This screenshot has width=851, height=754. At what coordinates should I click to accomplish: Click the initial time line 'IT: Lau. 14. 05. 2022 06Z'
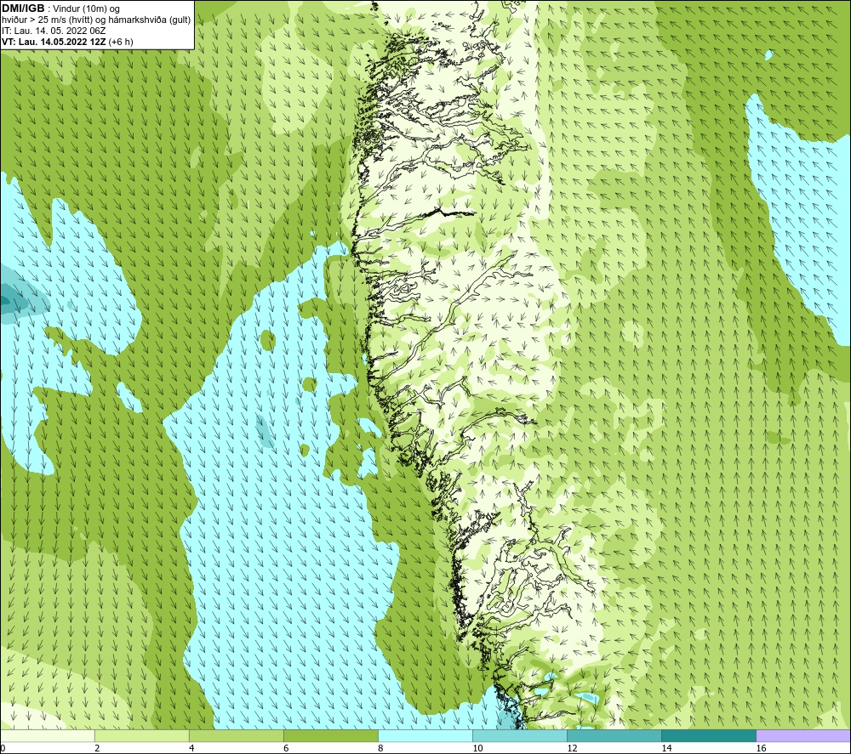pos(54,31)
